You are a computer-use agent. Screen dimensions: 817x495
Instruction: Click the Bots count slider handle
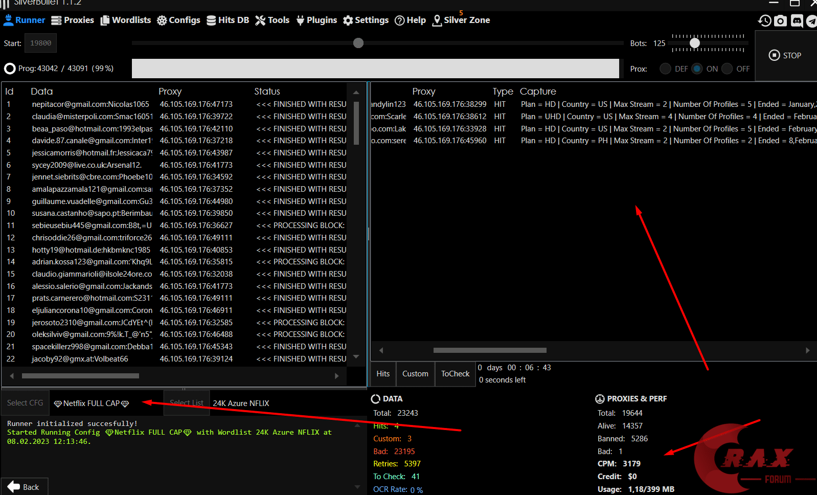694,43
